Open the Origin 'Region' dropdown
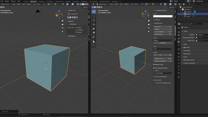Image resolution: width=208 pixels, height=117 pixels. coord(163,40)
